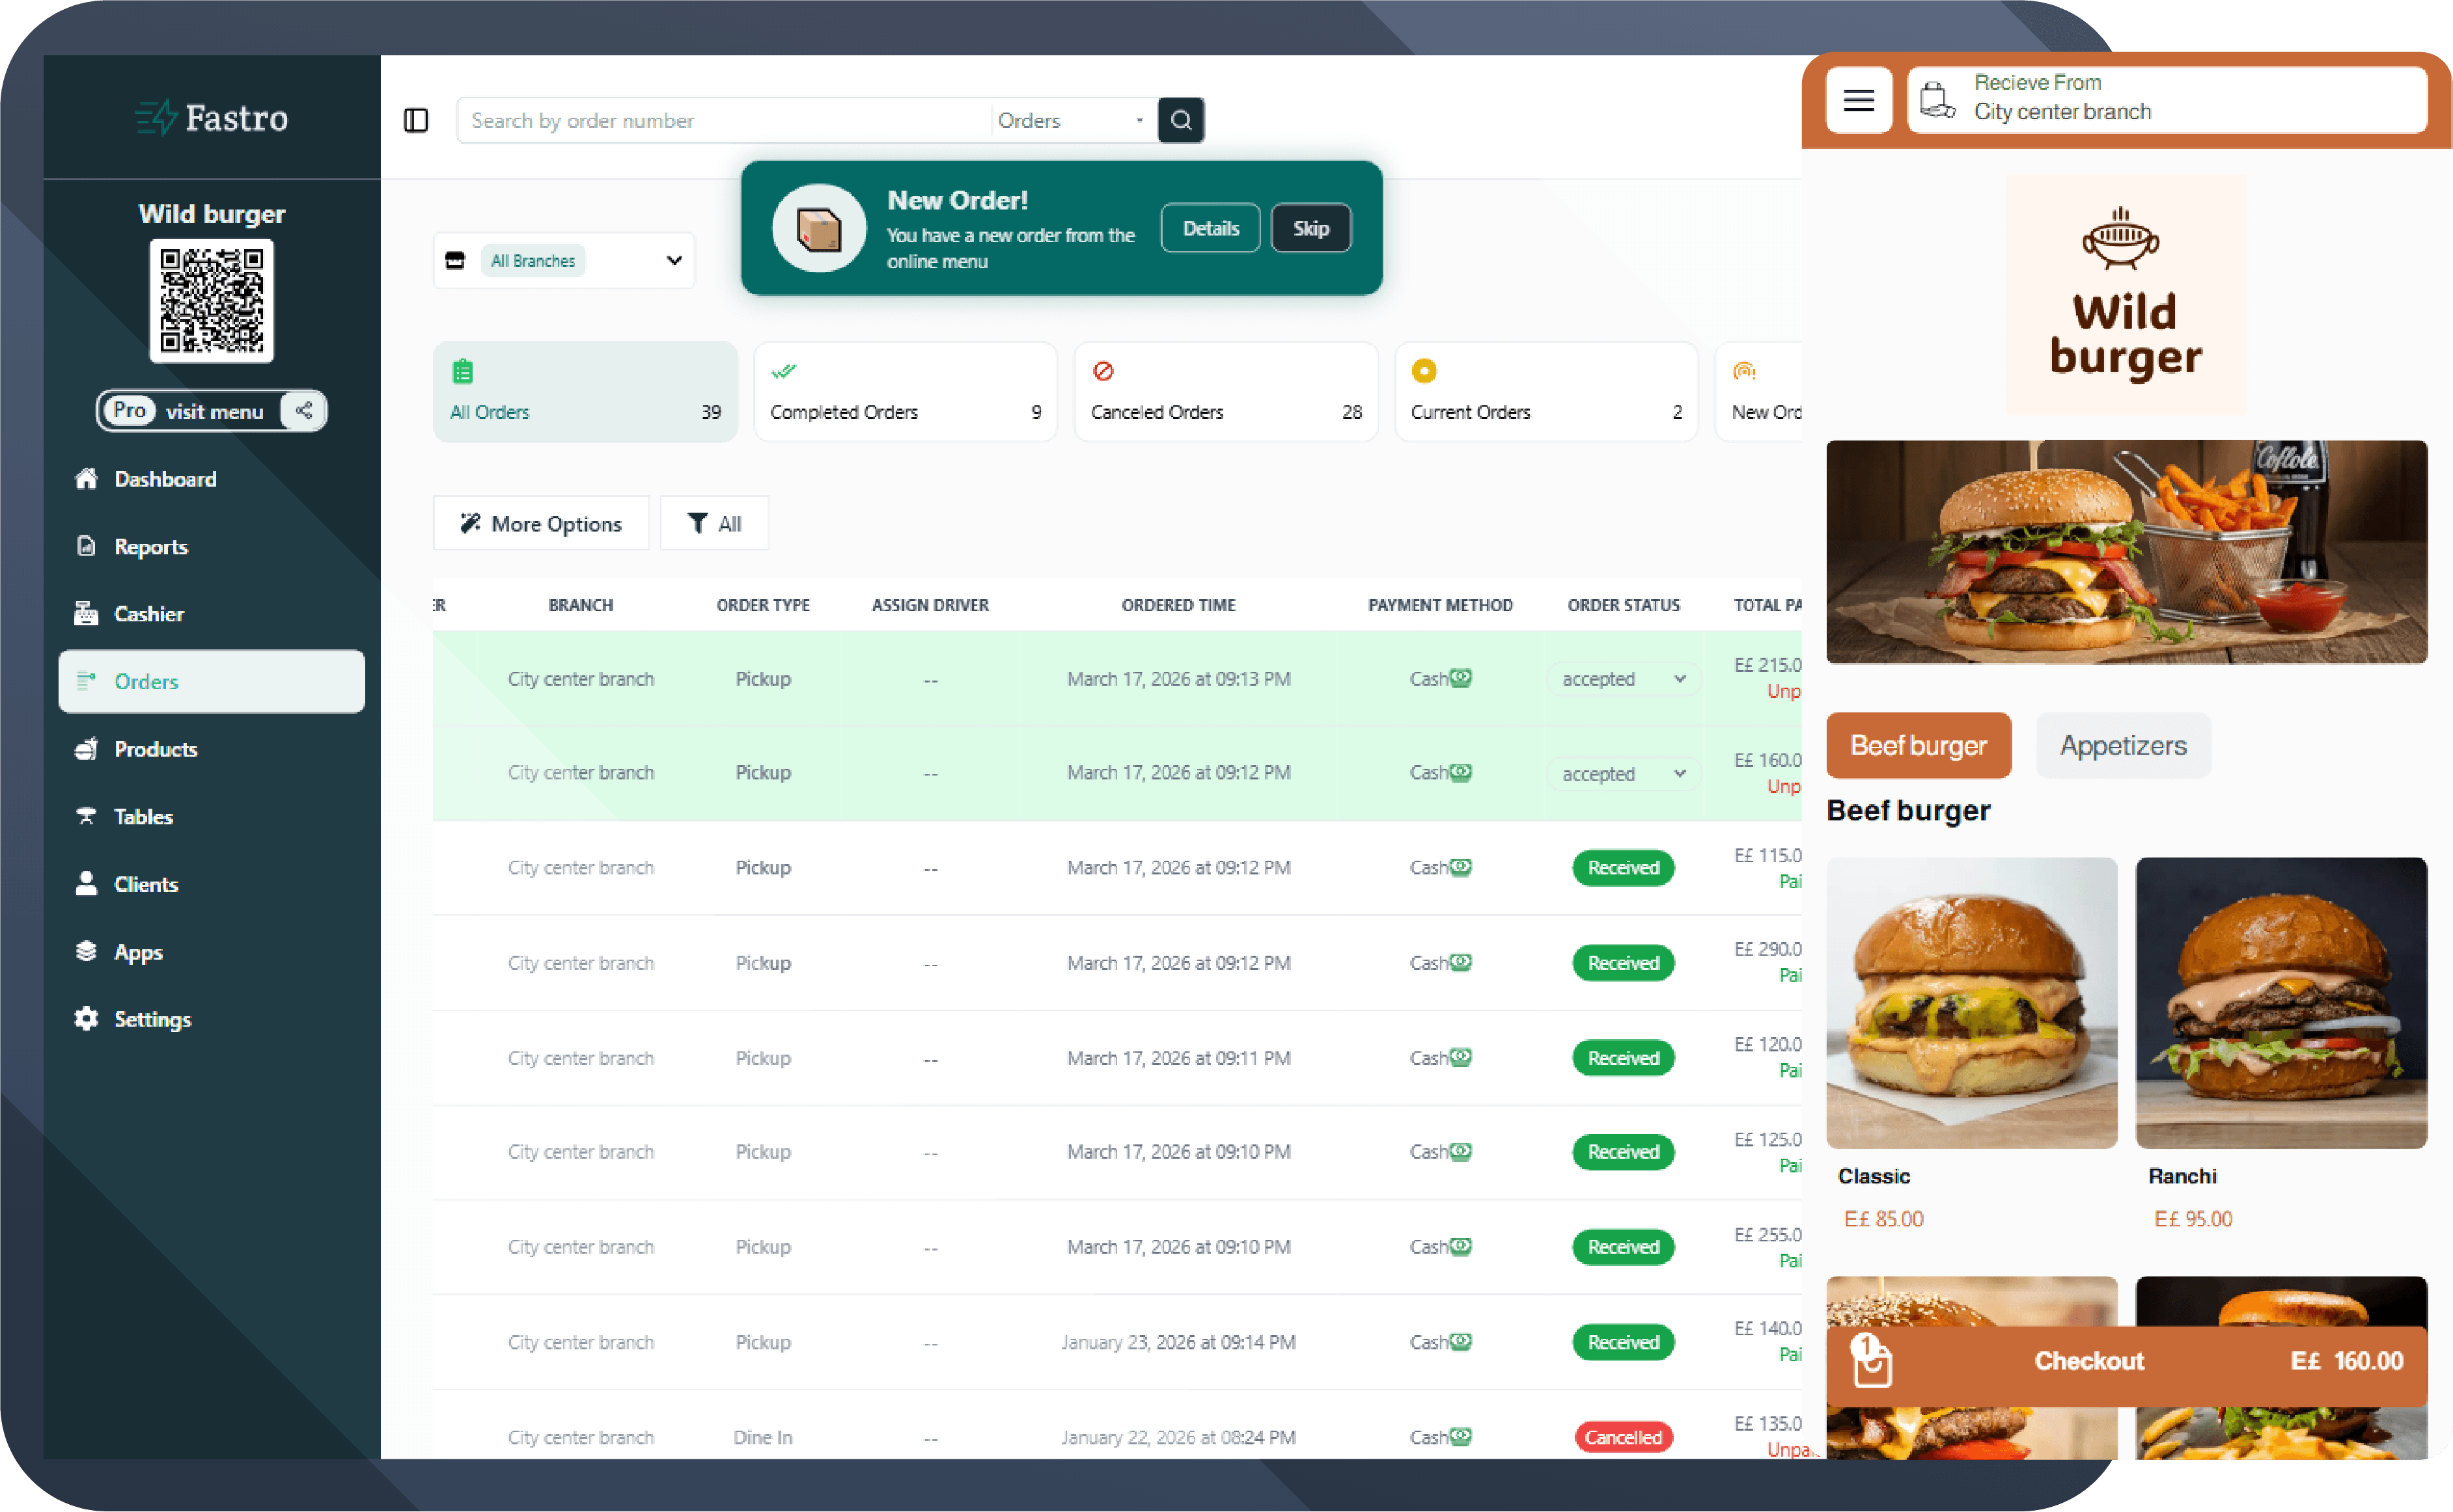Select the Classic burger thumbnail
This screenshot has width=2453, height=1512.
pos(1971,1002)
